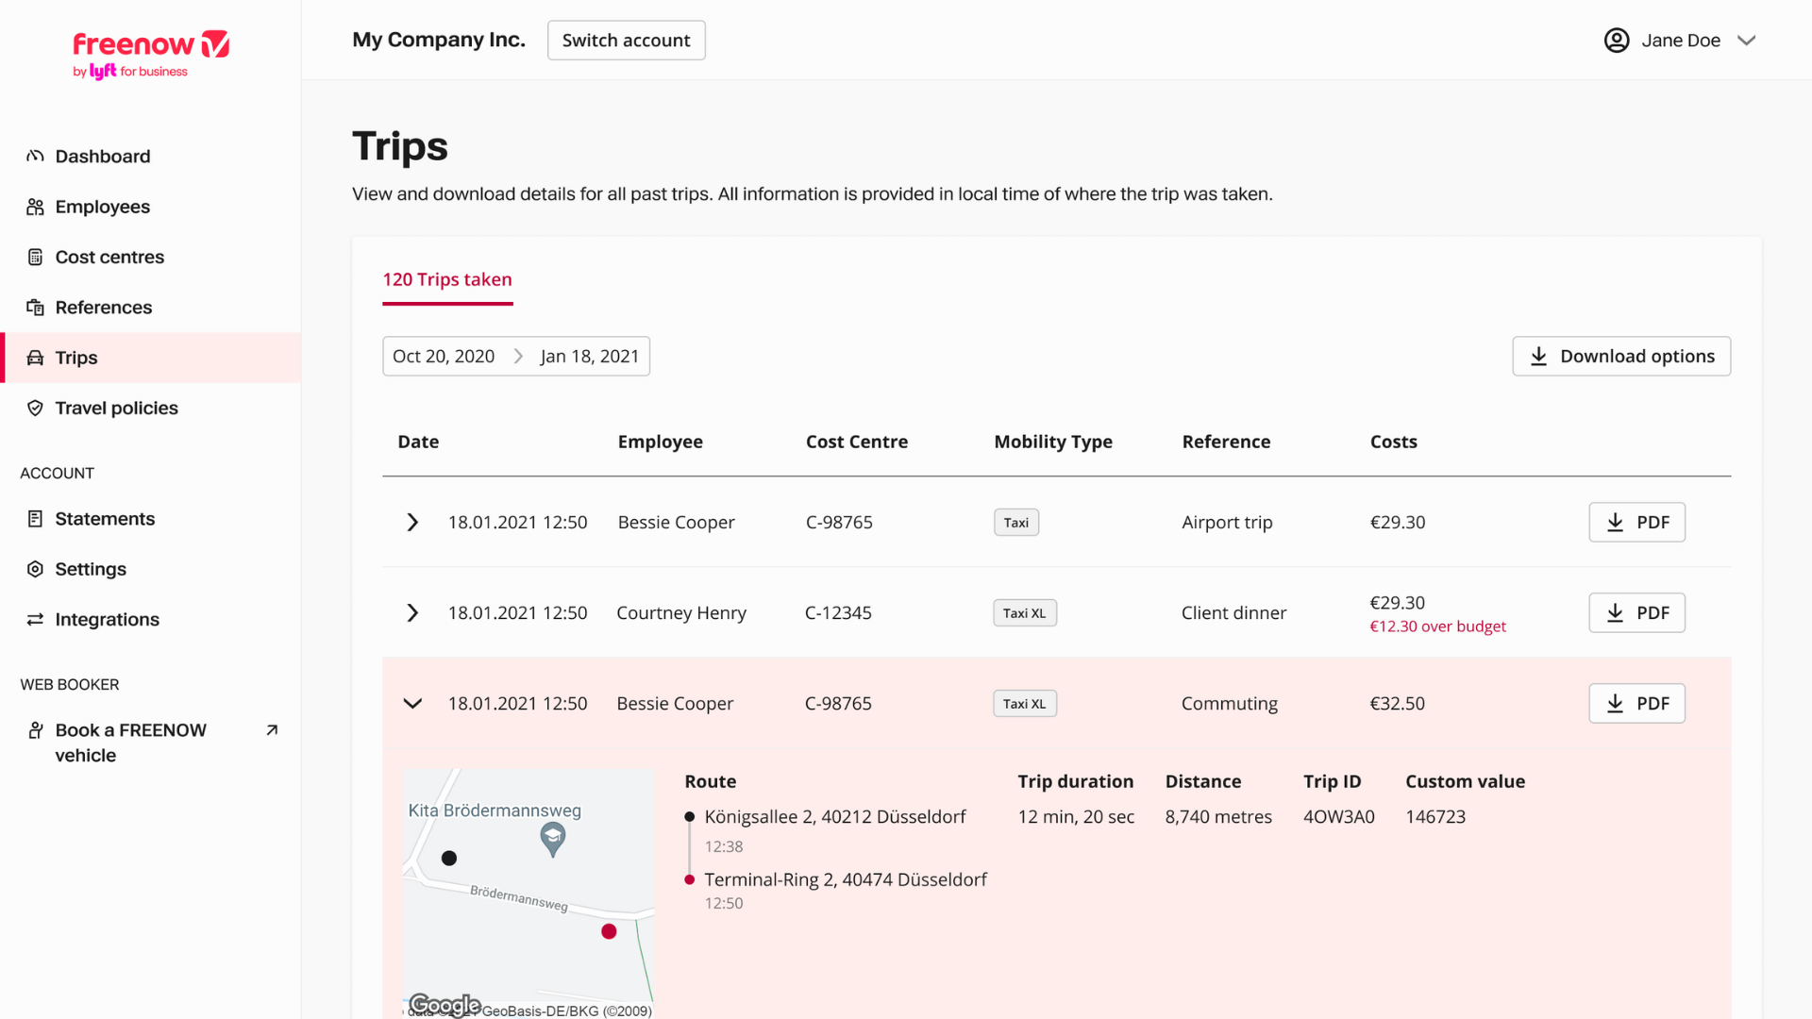1812x1019 pixels.
Task: Click the Switch account button
Action: click(x=626, y=41)
